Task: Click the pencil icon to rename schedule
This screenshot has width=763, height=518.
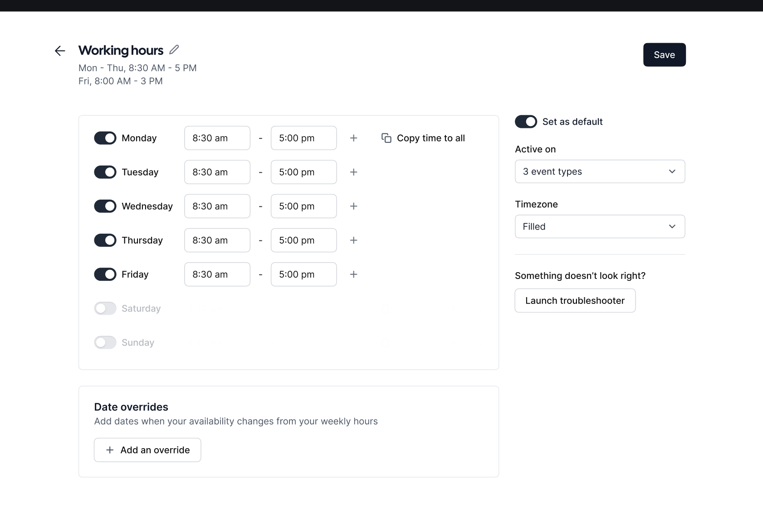Action: tap(174, 49)
